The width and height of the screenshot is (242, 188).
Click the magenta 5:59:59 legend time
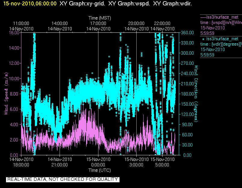coord(207,33)
